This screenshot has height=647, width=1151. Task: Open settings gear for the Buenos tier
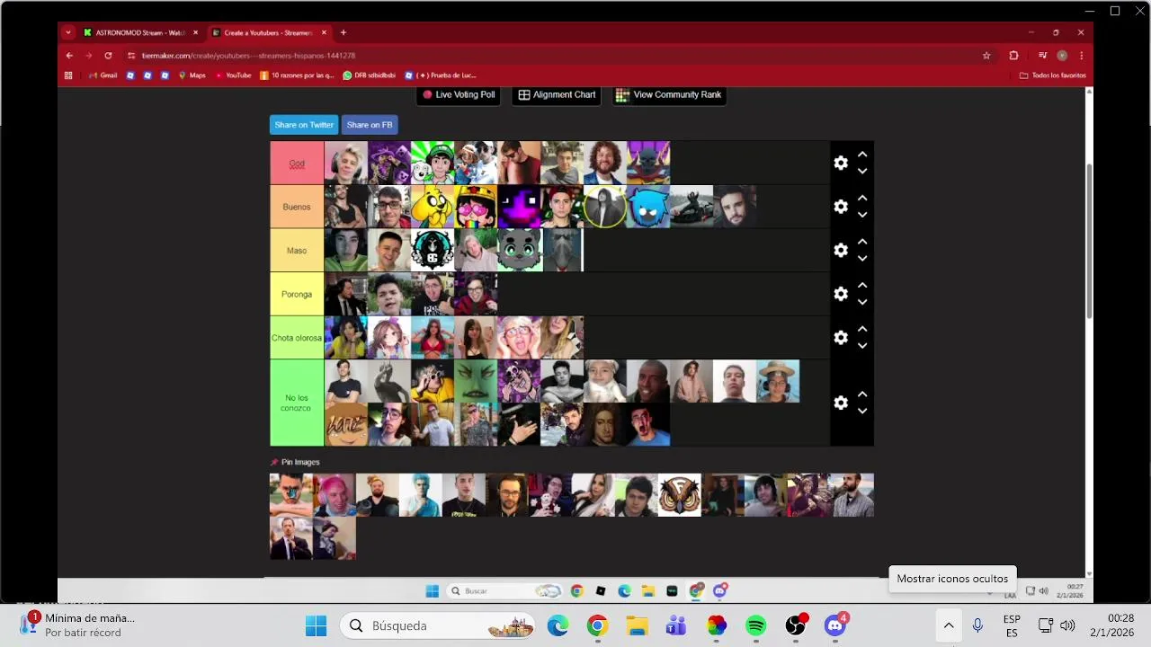pos(841,207)
